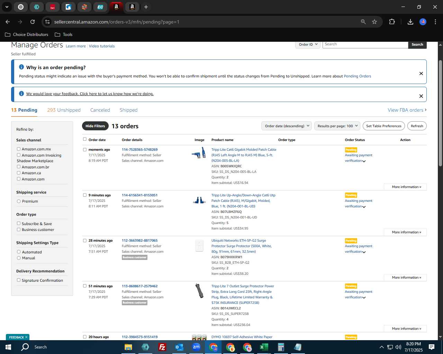
Task: Open Chrome downloads icon
Action: [410, 22]
